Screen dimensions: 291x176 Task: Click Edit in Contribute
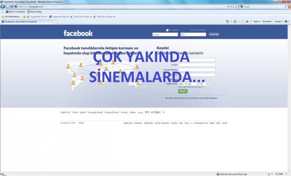point(15,12)
